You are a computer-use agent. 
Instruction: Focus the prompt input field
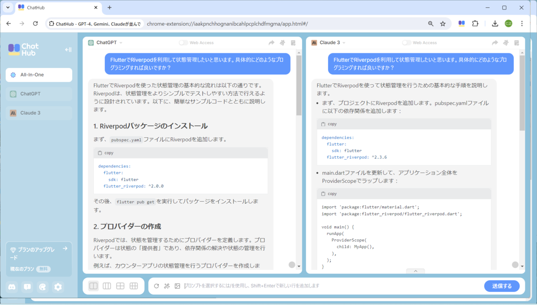point(331,286)
